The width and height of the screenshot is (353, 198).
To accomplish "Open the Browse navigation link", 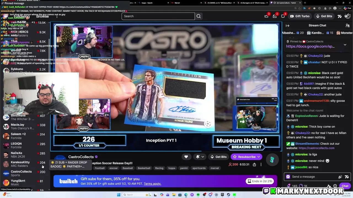I will coord(42,16).
